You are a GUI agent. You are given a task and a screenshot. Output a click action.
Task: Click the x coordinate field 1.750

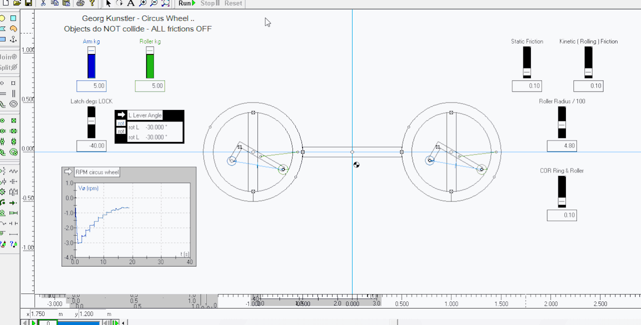click(x=43, y=314)
